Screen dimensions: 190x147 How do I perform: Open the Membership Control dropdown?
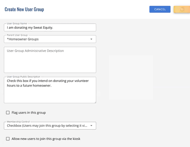(x=50, y=126)
